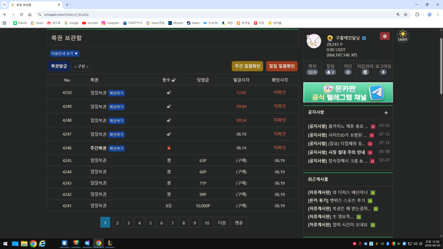Open the browser zoom magnifier icon
Image resolution: width=443 pixels, height=249 pixels.
398,14
